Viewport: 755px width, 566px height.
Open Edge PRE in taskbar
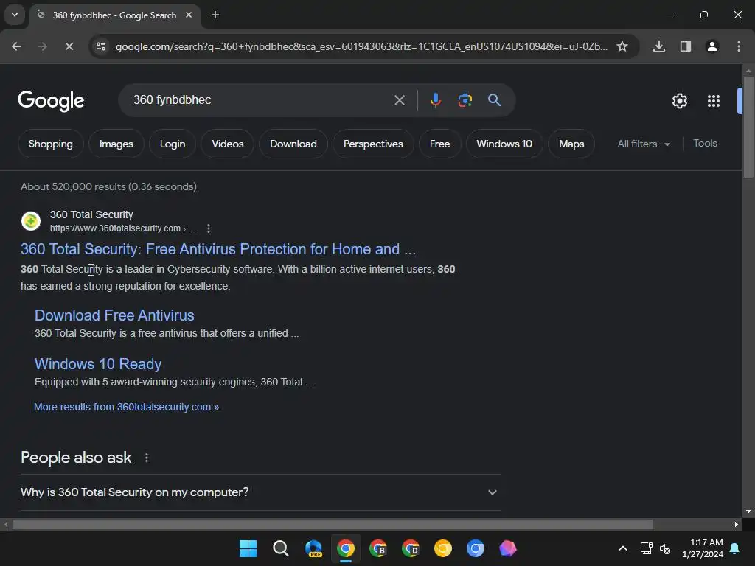313,548
